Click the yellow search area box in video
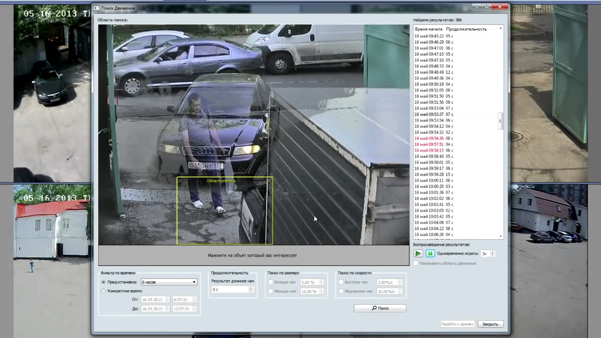 [x=224, y=210]
